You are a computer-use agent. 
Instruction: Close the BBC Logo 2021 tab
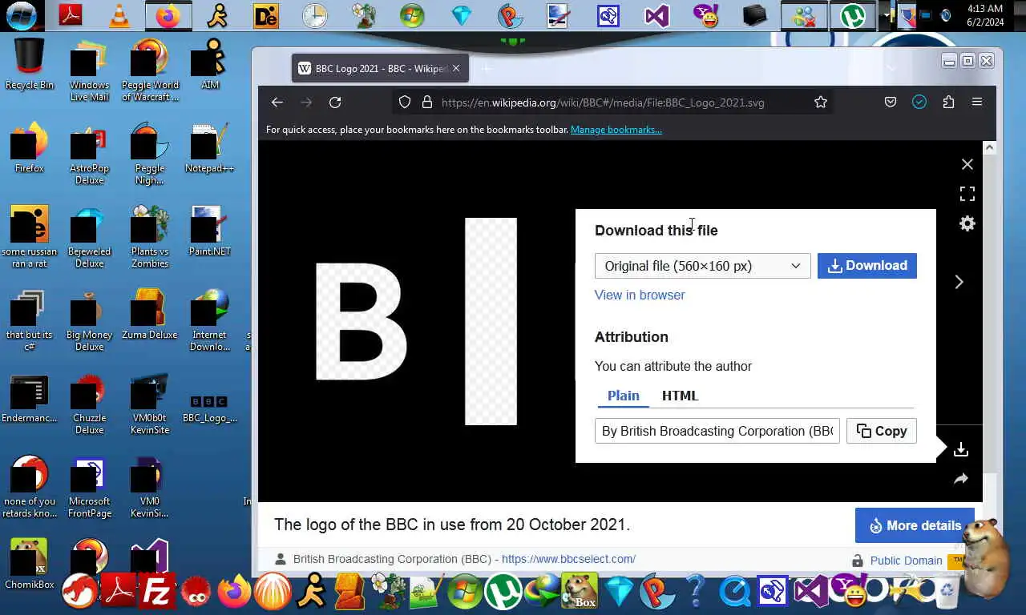(x=456, y=69)
